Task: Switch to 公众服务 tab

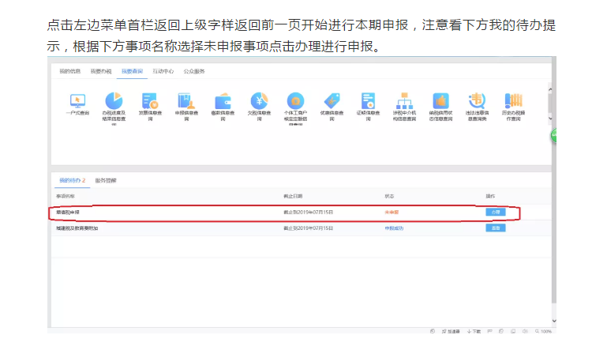Action: coord(194,71)
